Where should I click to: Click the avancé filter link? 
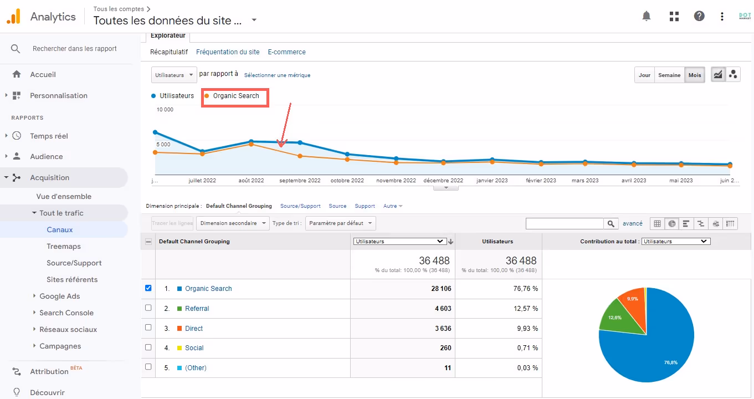pos(632,223)
